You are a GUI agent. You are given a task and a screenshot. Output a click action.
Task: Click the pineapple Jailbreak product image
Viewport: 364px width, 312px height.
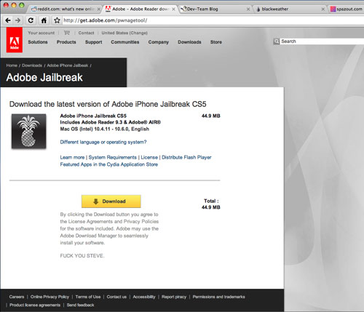tap(28, 131)
